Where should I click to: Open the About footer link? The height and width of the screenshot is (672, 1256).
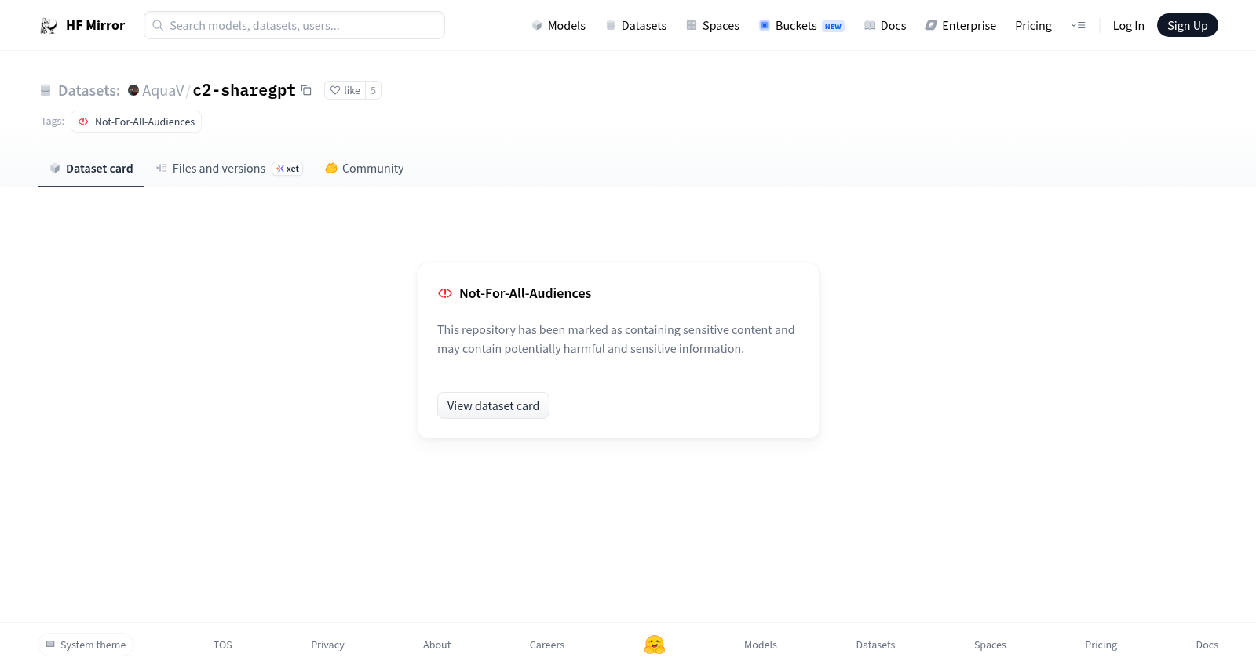tap(436, 645)
